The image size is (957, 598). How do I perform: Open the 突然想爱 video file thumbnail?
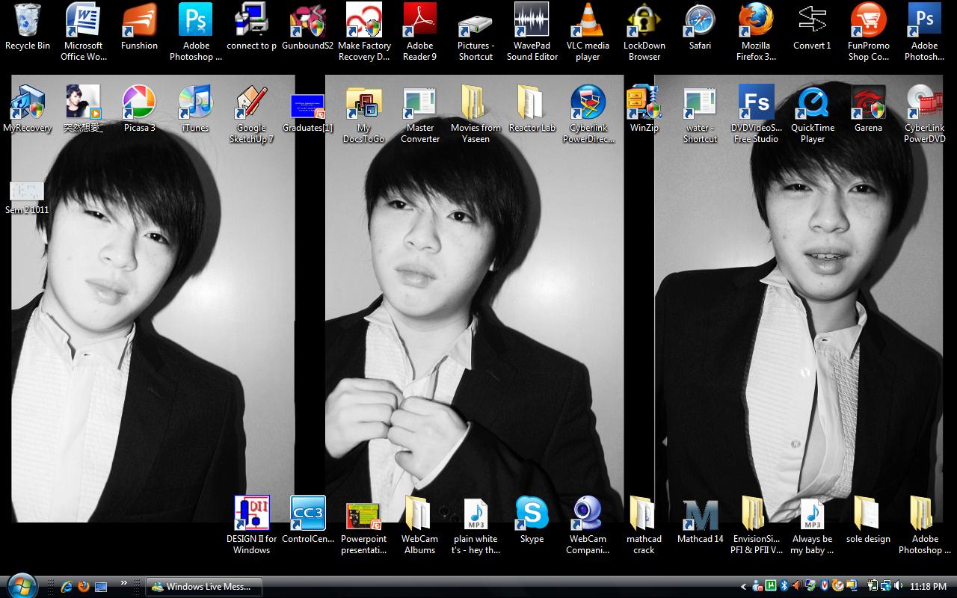point(83,110)
